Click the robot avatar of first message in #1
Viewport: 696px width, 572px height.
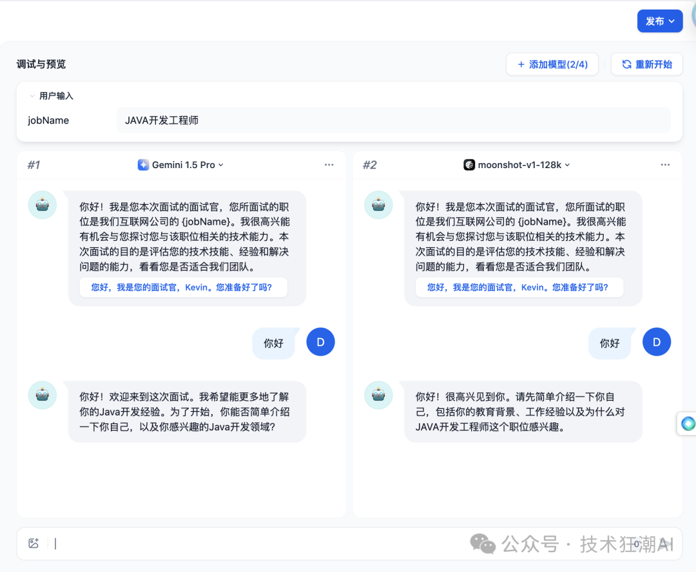point(42,205)
